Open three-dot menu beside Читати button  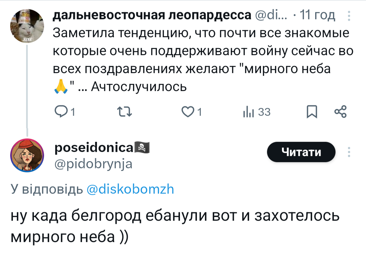349,152
